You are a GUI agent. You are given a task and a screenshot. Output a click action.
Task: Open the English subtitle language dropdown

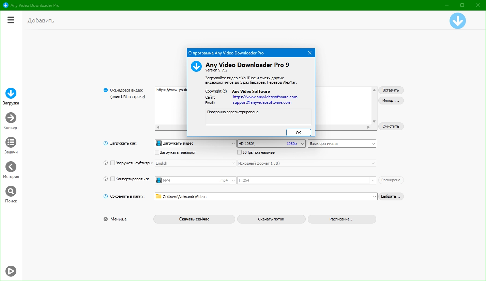click(x=196, y=163)
